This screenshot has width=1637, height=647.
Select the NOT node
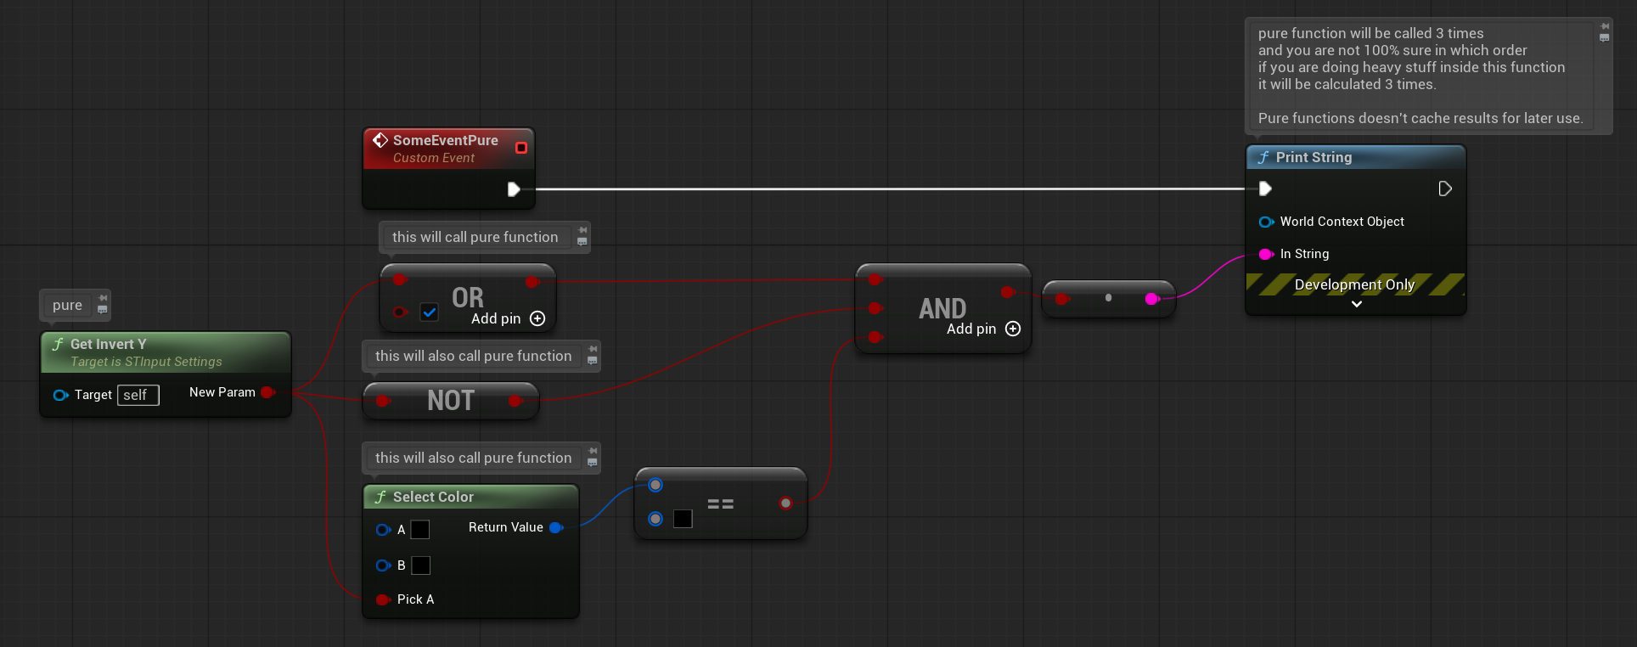(450, 401)
